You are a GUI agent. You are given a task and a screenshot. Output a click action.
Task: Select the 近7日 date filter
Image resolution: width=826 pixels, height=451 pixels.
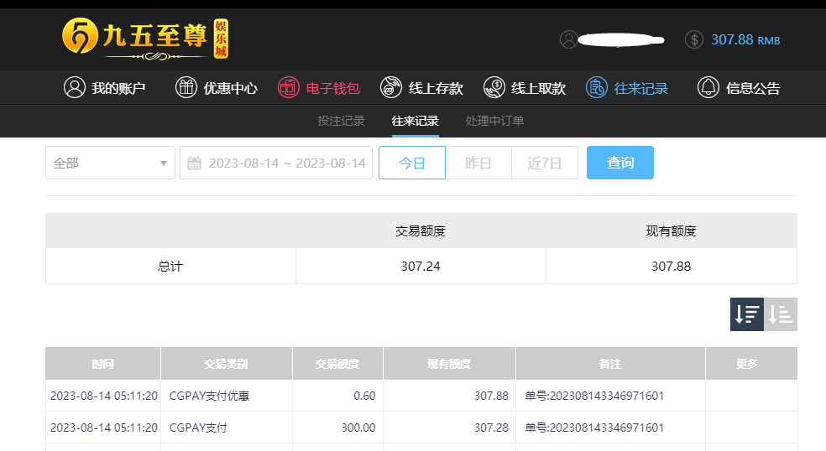(x=545, y=163)
